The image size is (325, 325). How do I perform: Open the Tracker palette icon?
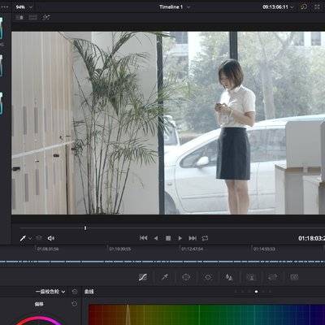pos(208,277)
